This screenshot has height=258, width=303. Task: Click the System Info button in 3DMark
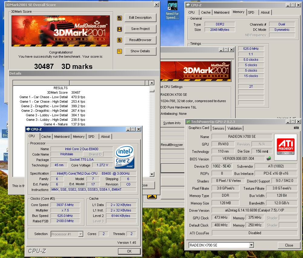tap(172, 123)
